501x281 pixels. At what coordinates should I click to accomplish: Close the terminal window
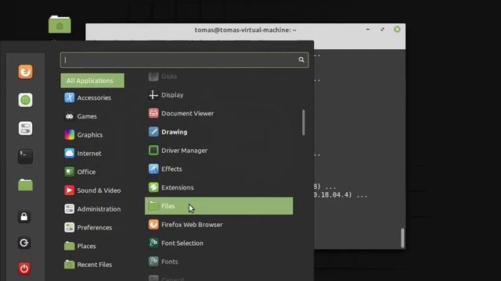point(397,30)
